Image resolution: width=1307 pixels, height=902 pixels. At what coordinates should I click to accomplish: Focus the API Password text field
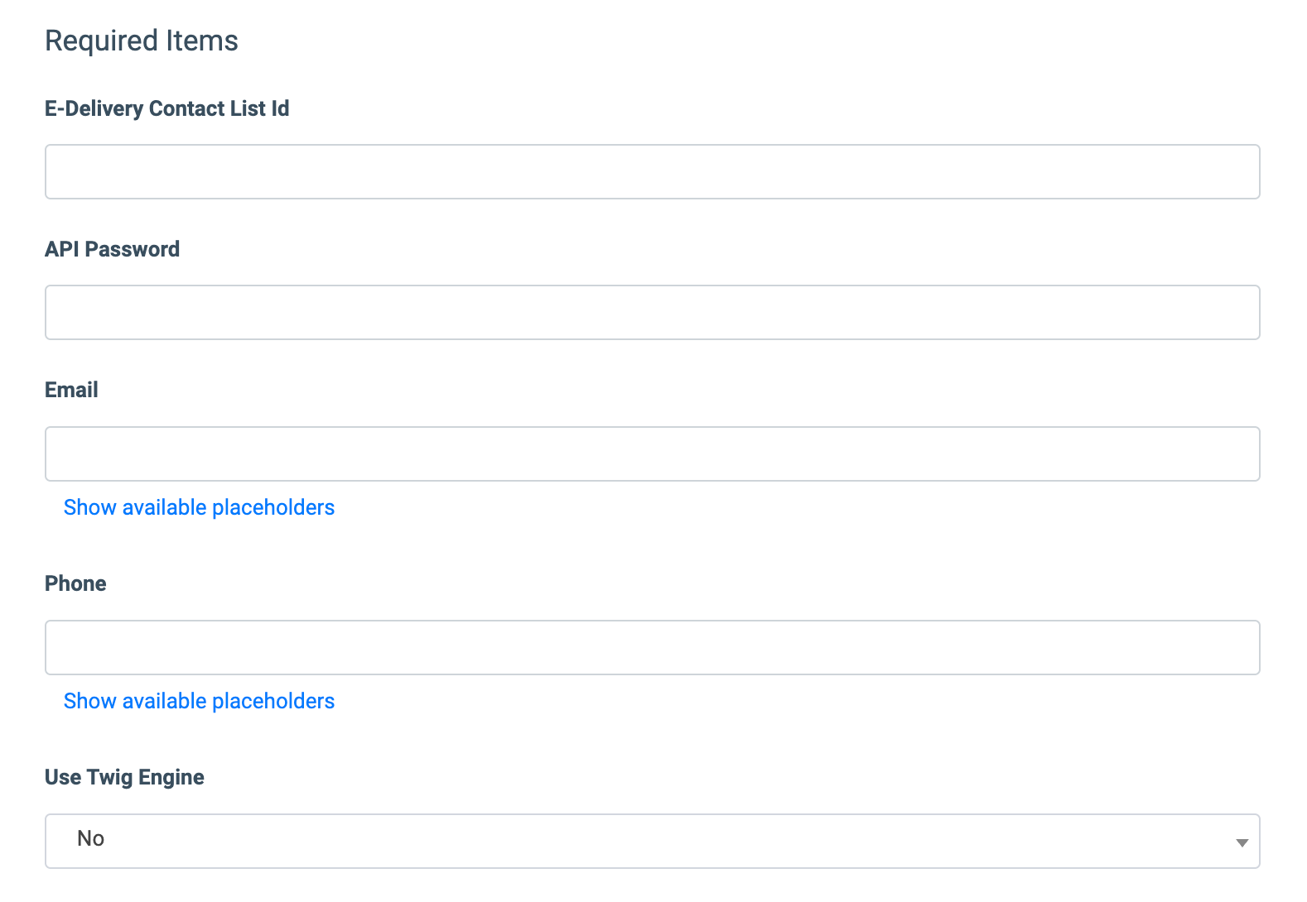pyautogui.click(x=652, y=313)
